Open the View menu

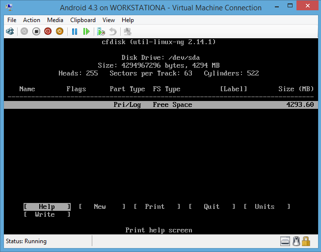click(x=108, y=20)
